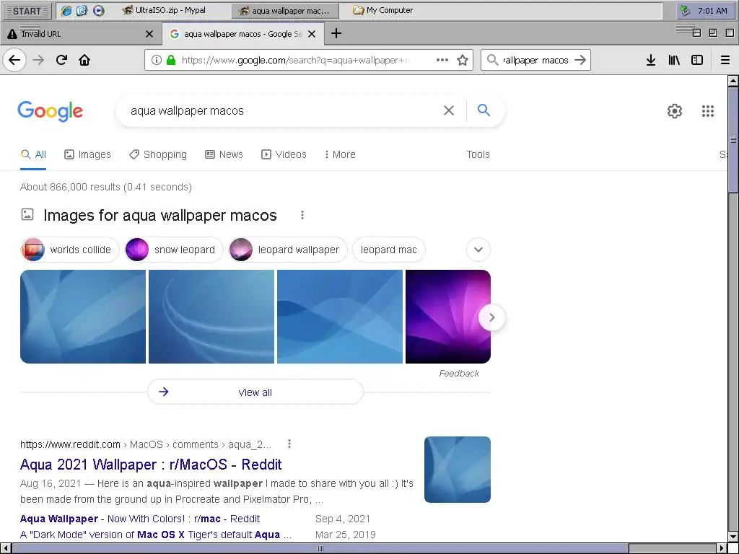This screenshot has height=554, width=739.
Task: Bookmark this page with the star icon
Action: pos(463,61)
